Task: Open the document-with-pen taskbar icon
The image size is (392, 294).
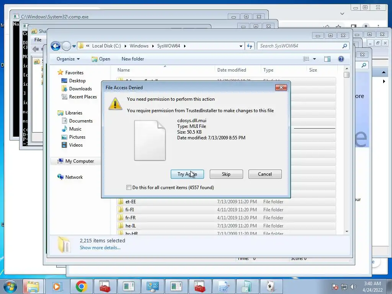Action: [224, 286]
